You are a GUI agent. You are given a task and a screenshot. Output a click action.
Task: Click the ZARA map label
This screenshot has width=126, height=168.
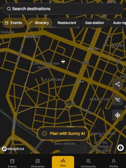pyautogui.click(x=85, y=63)
